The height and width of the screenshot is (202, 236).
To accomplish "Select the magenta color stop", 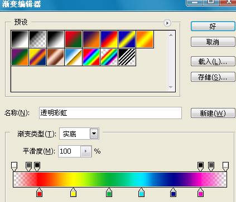I will click(x=200, y=193).
